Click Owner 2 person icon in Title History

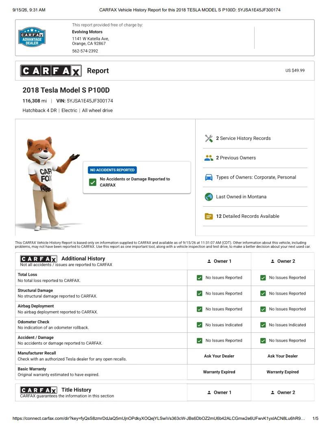(272, 393)
